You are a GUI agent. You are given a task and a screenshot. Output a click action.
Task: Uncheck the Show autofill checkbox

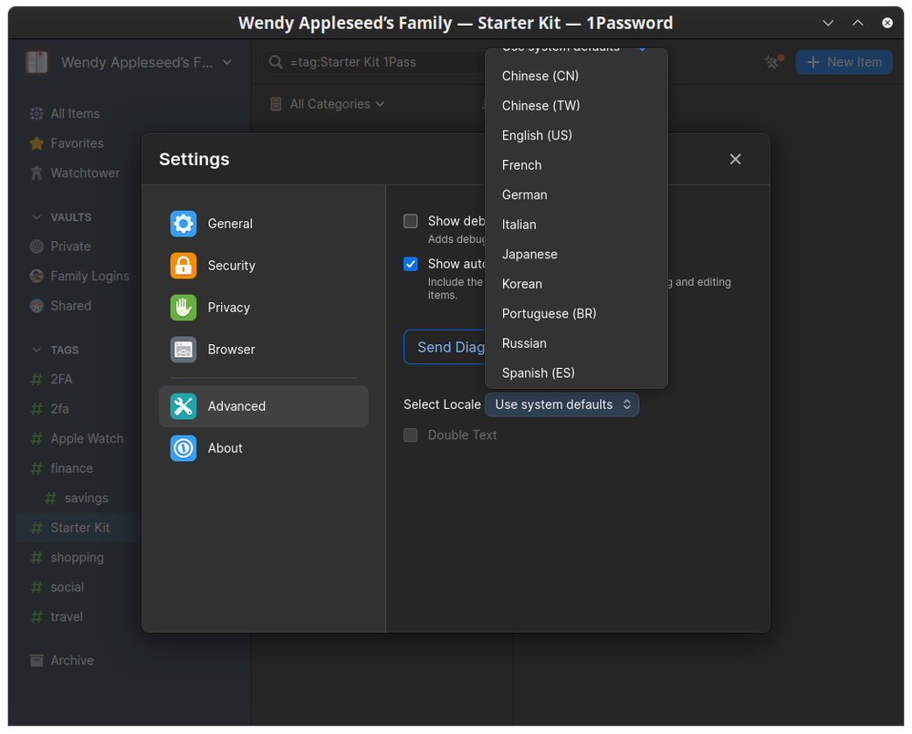click(411, 264)
